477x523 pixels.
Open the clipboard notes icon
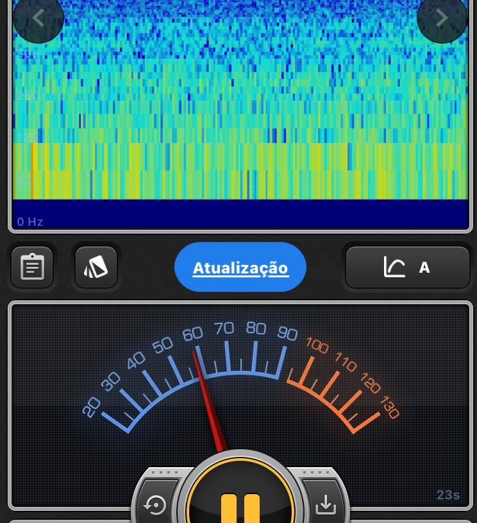coord(32,267)
